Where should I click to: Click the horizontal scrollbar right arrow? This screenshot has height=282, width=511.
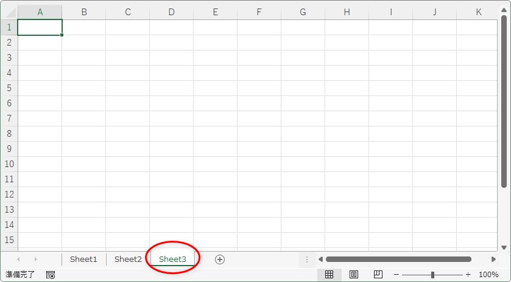[x=493, y=260]
